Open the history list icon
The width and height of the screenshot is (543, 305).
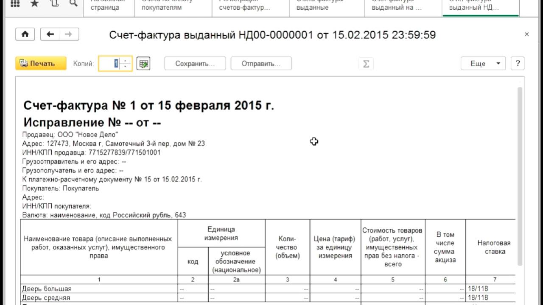[54, 4]
